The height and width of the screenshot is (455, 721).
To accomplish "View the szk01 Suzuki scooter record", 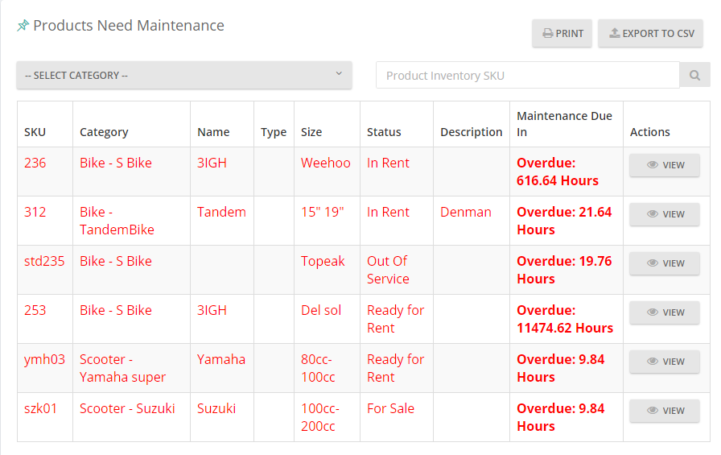I will coord(665,411).
